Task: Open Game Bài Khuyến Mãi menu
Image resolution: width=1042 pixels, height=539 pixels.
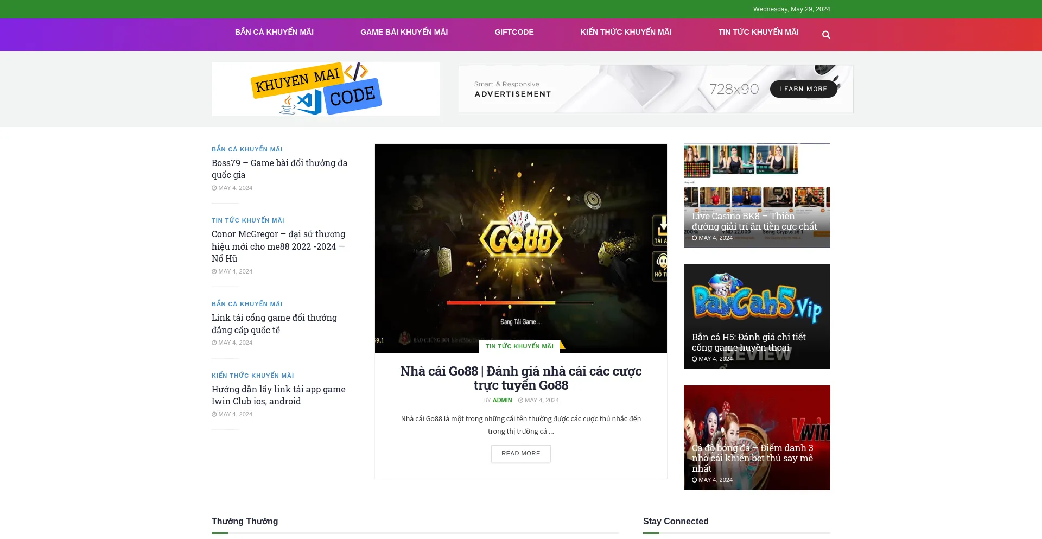Action: 404,32
